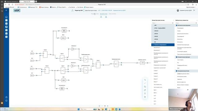The image size is (198, 111).
Task: Expand the АПВ 66 tree node
Action: pyautogui.click(x=153, y=39)
